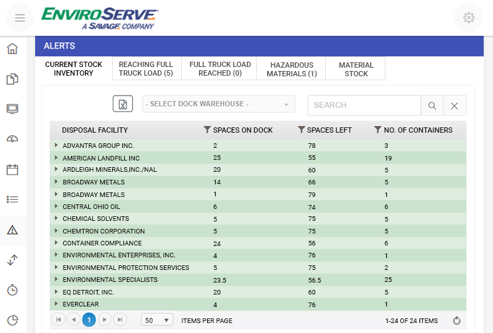This screenshot has width=493, height=333.
Task: Sort by Disposal Facility column header
Action: (x=95, y=130)
